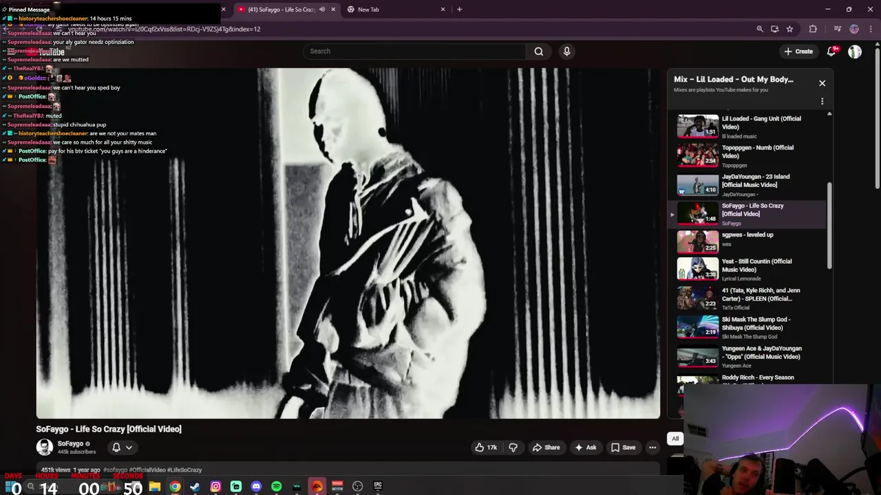Open YouTube account avatar menu
The width and height of the screenshot is (881, 495).
click(x=855, y=52)
